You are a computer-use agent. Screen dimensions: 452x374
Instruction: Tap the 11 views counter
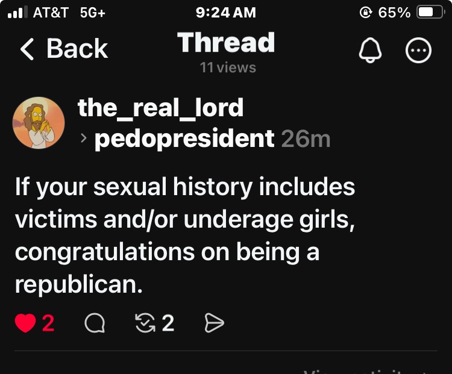228,68
